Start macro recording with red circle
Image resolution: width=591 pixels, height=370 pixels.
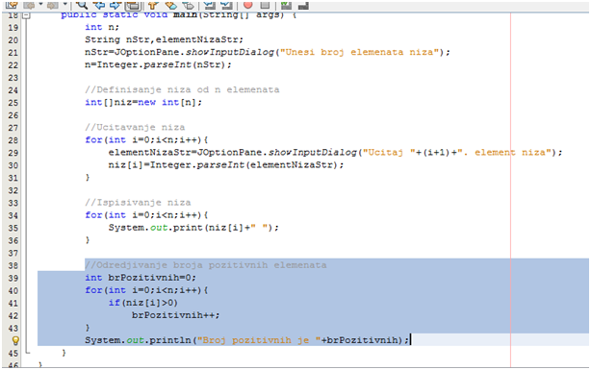(248, 5)
